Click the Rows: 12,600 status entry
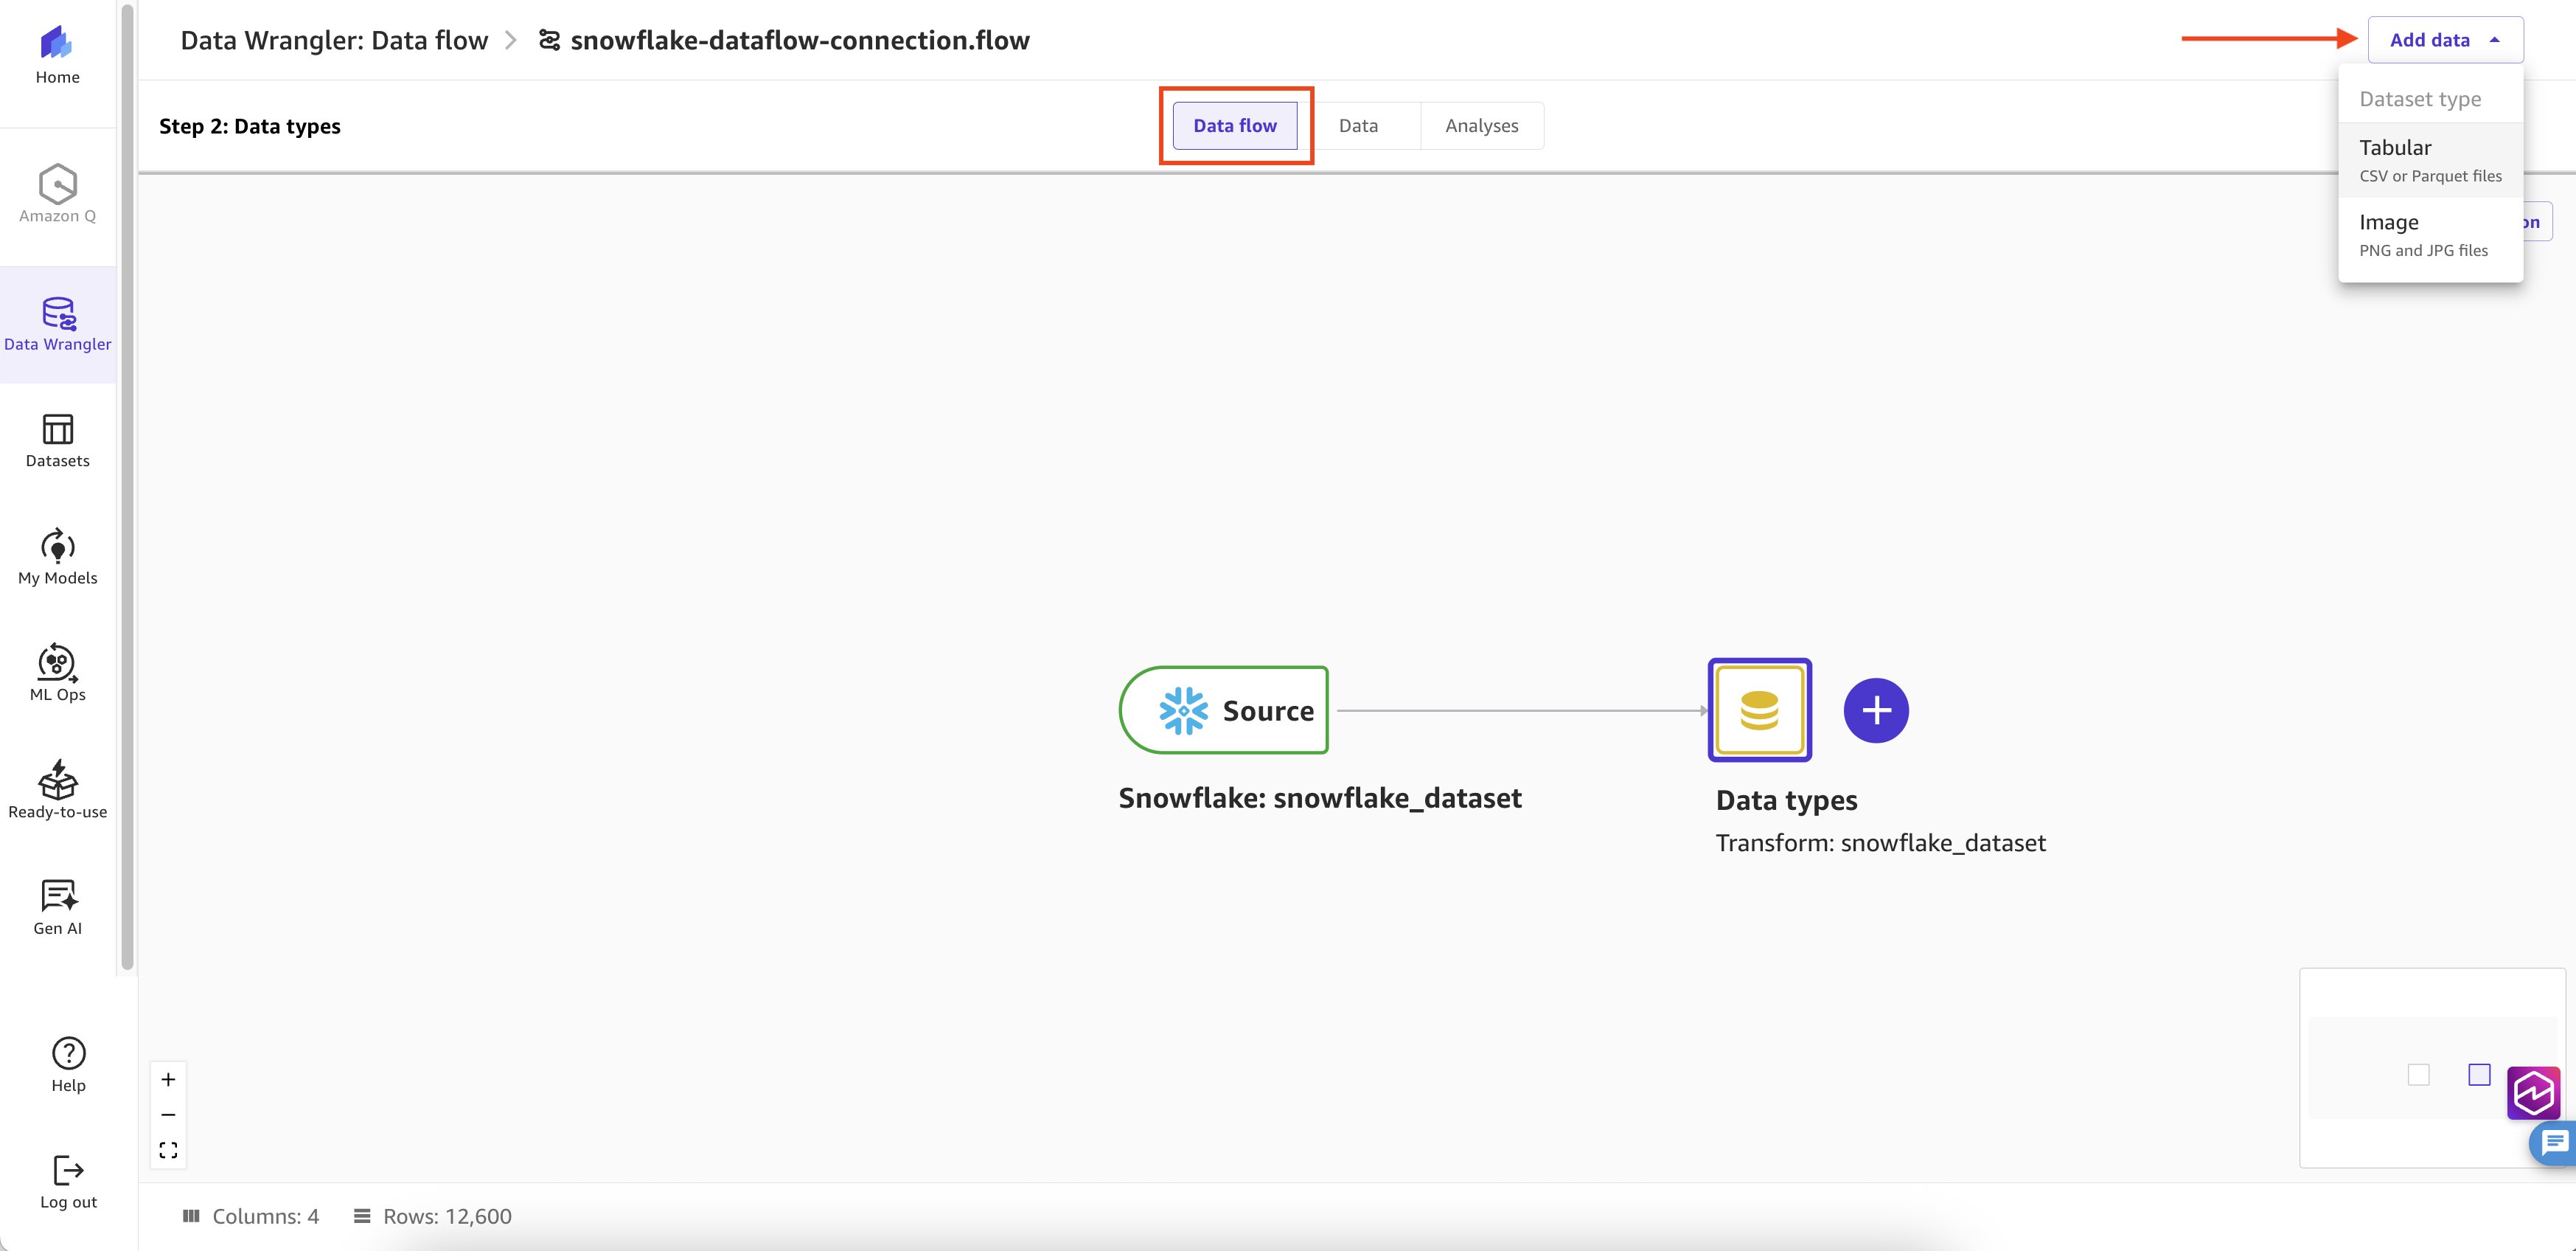 pos(432,1216)
